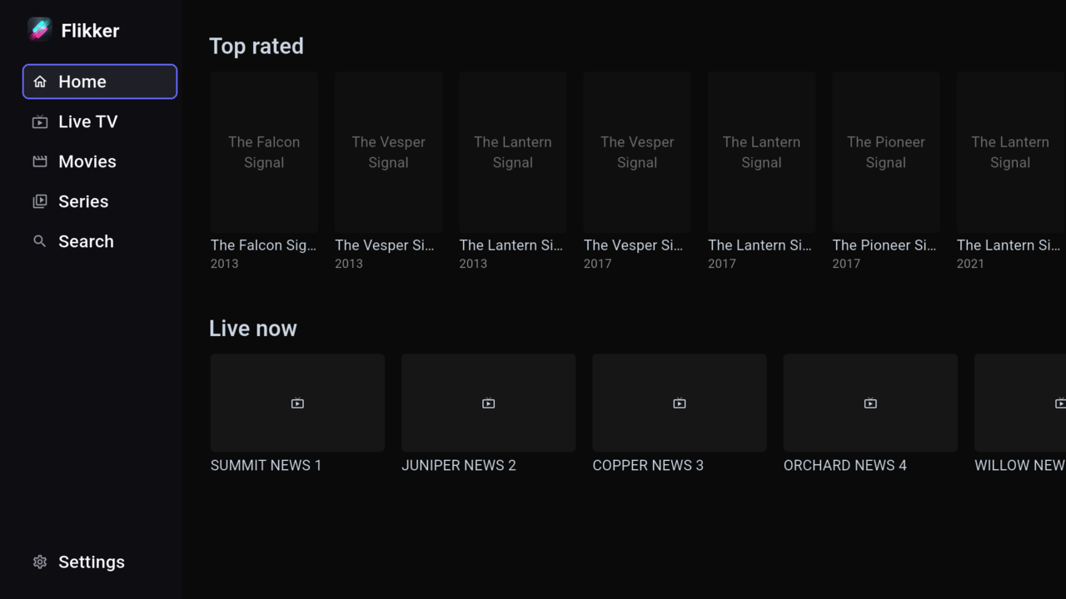Open The Falcon Signal poster
This screenshot has height=599, width=1066.
pos(264,151)
